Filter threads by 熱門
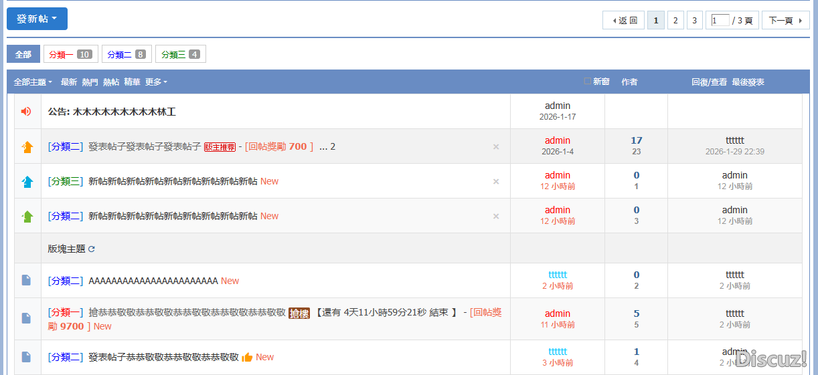 click(90, 82)
